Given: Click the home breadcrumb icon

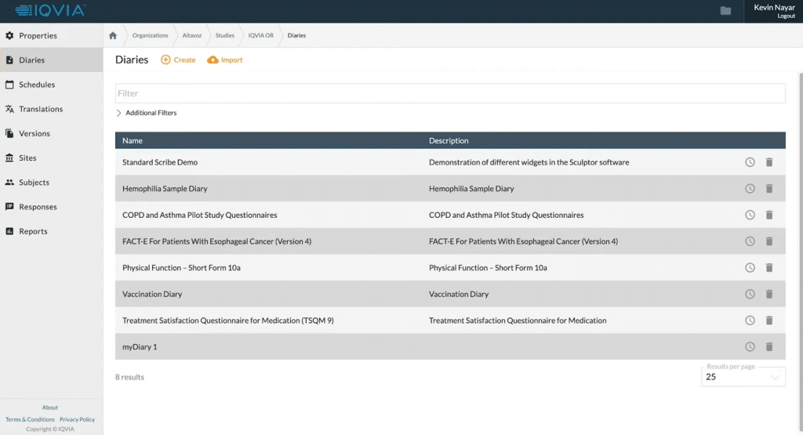Looking at the screenshot, I should (113, 35).
